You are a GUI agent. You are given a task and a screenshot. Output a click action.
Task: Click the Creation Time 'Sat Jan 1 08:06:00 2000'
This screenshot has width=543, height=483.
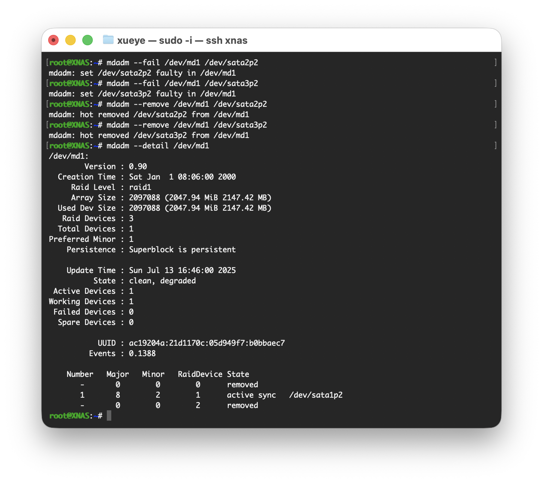(x=182, y=177)
